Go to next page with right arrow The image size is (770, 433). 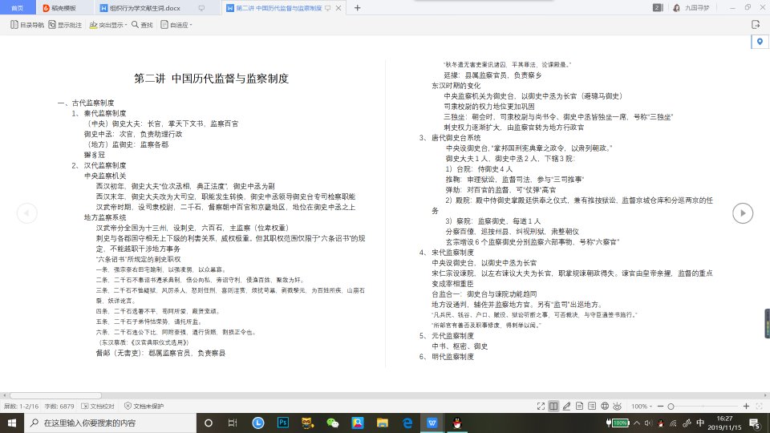[x=743, y=213]
